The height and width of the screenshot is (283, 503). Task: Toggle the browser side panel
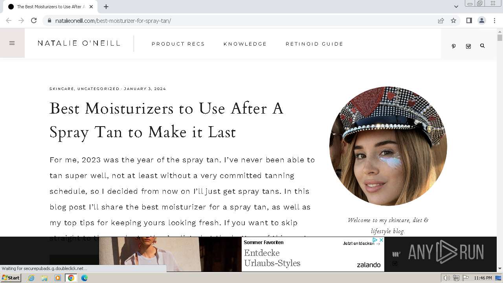point(469,20)
